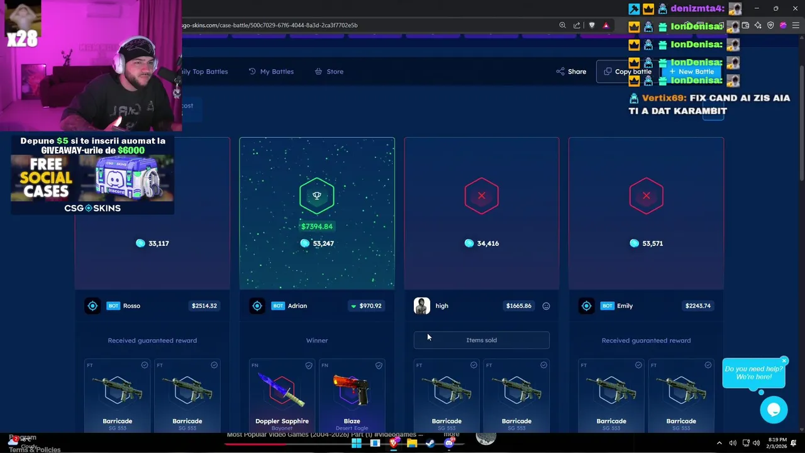Share this case battle
Screen dimensions: 805x453
point(571,72)
